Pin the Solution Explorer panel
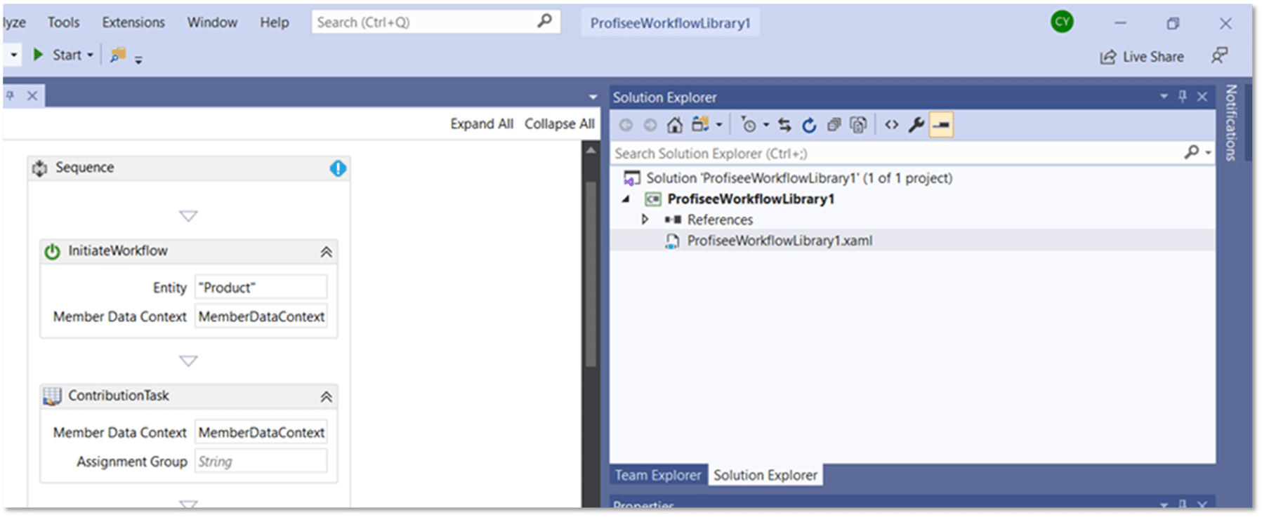This screenshot has height=517, width=1262. coord(1183,97)
